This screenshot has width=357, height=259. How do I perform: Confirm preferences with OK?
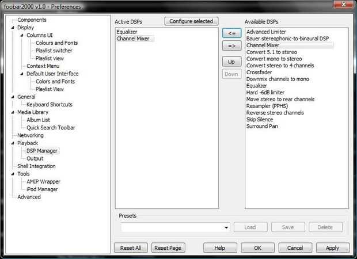258,248
